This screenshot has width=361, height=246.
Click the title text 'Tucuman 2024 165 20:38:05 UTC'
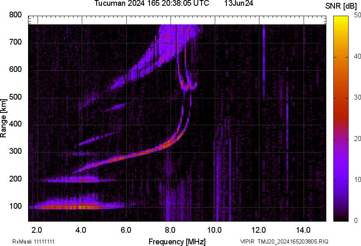click(x=152, y=3)
